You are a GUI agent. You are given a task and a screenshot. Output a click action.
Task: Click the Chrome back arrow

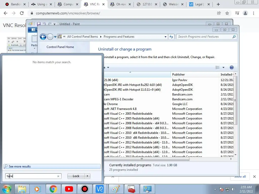coord(6,13)
